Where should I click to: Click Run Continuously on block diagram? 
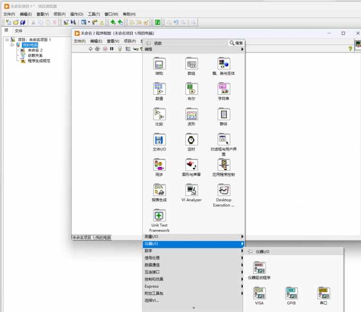pos(97,49)
